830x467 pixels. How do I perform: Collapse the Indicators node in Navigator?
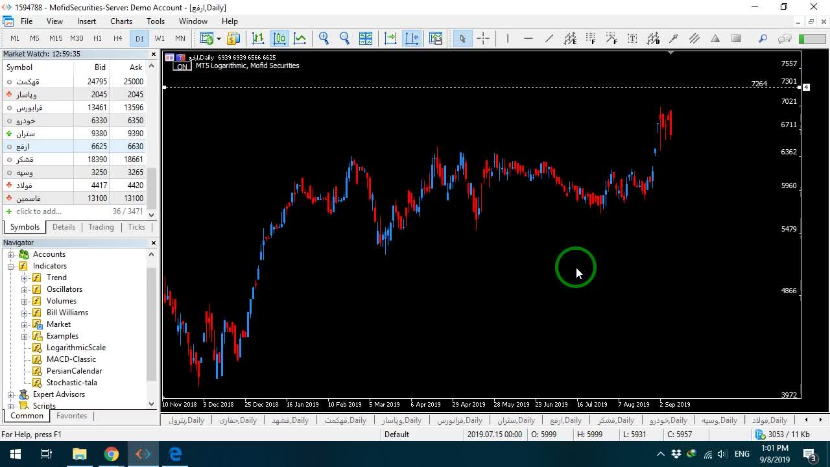pos(11,266)
